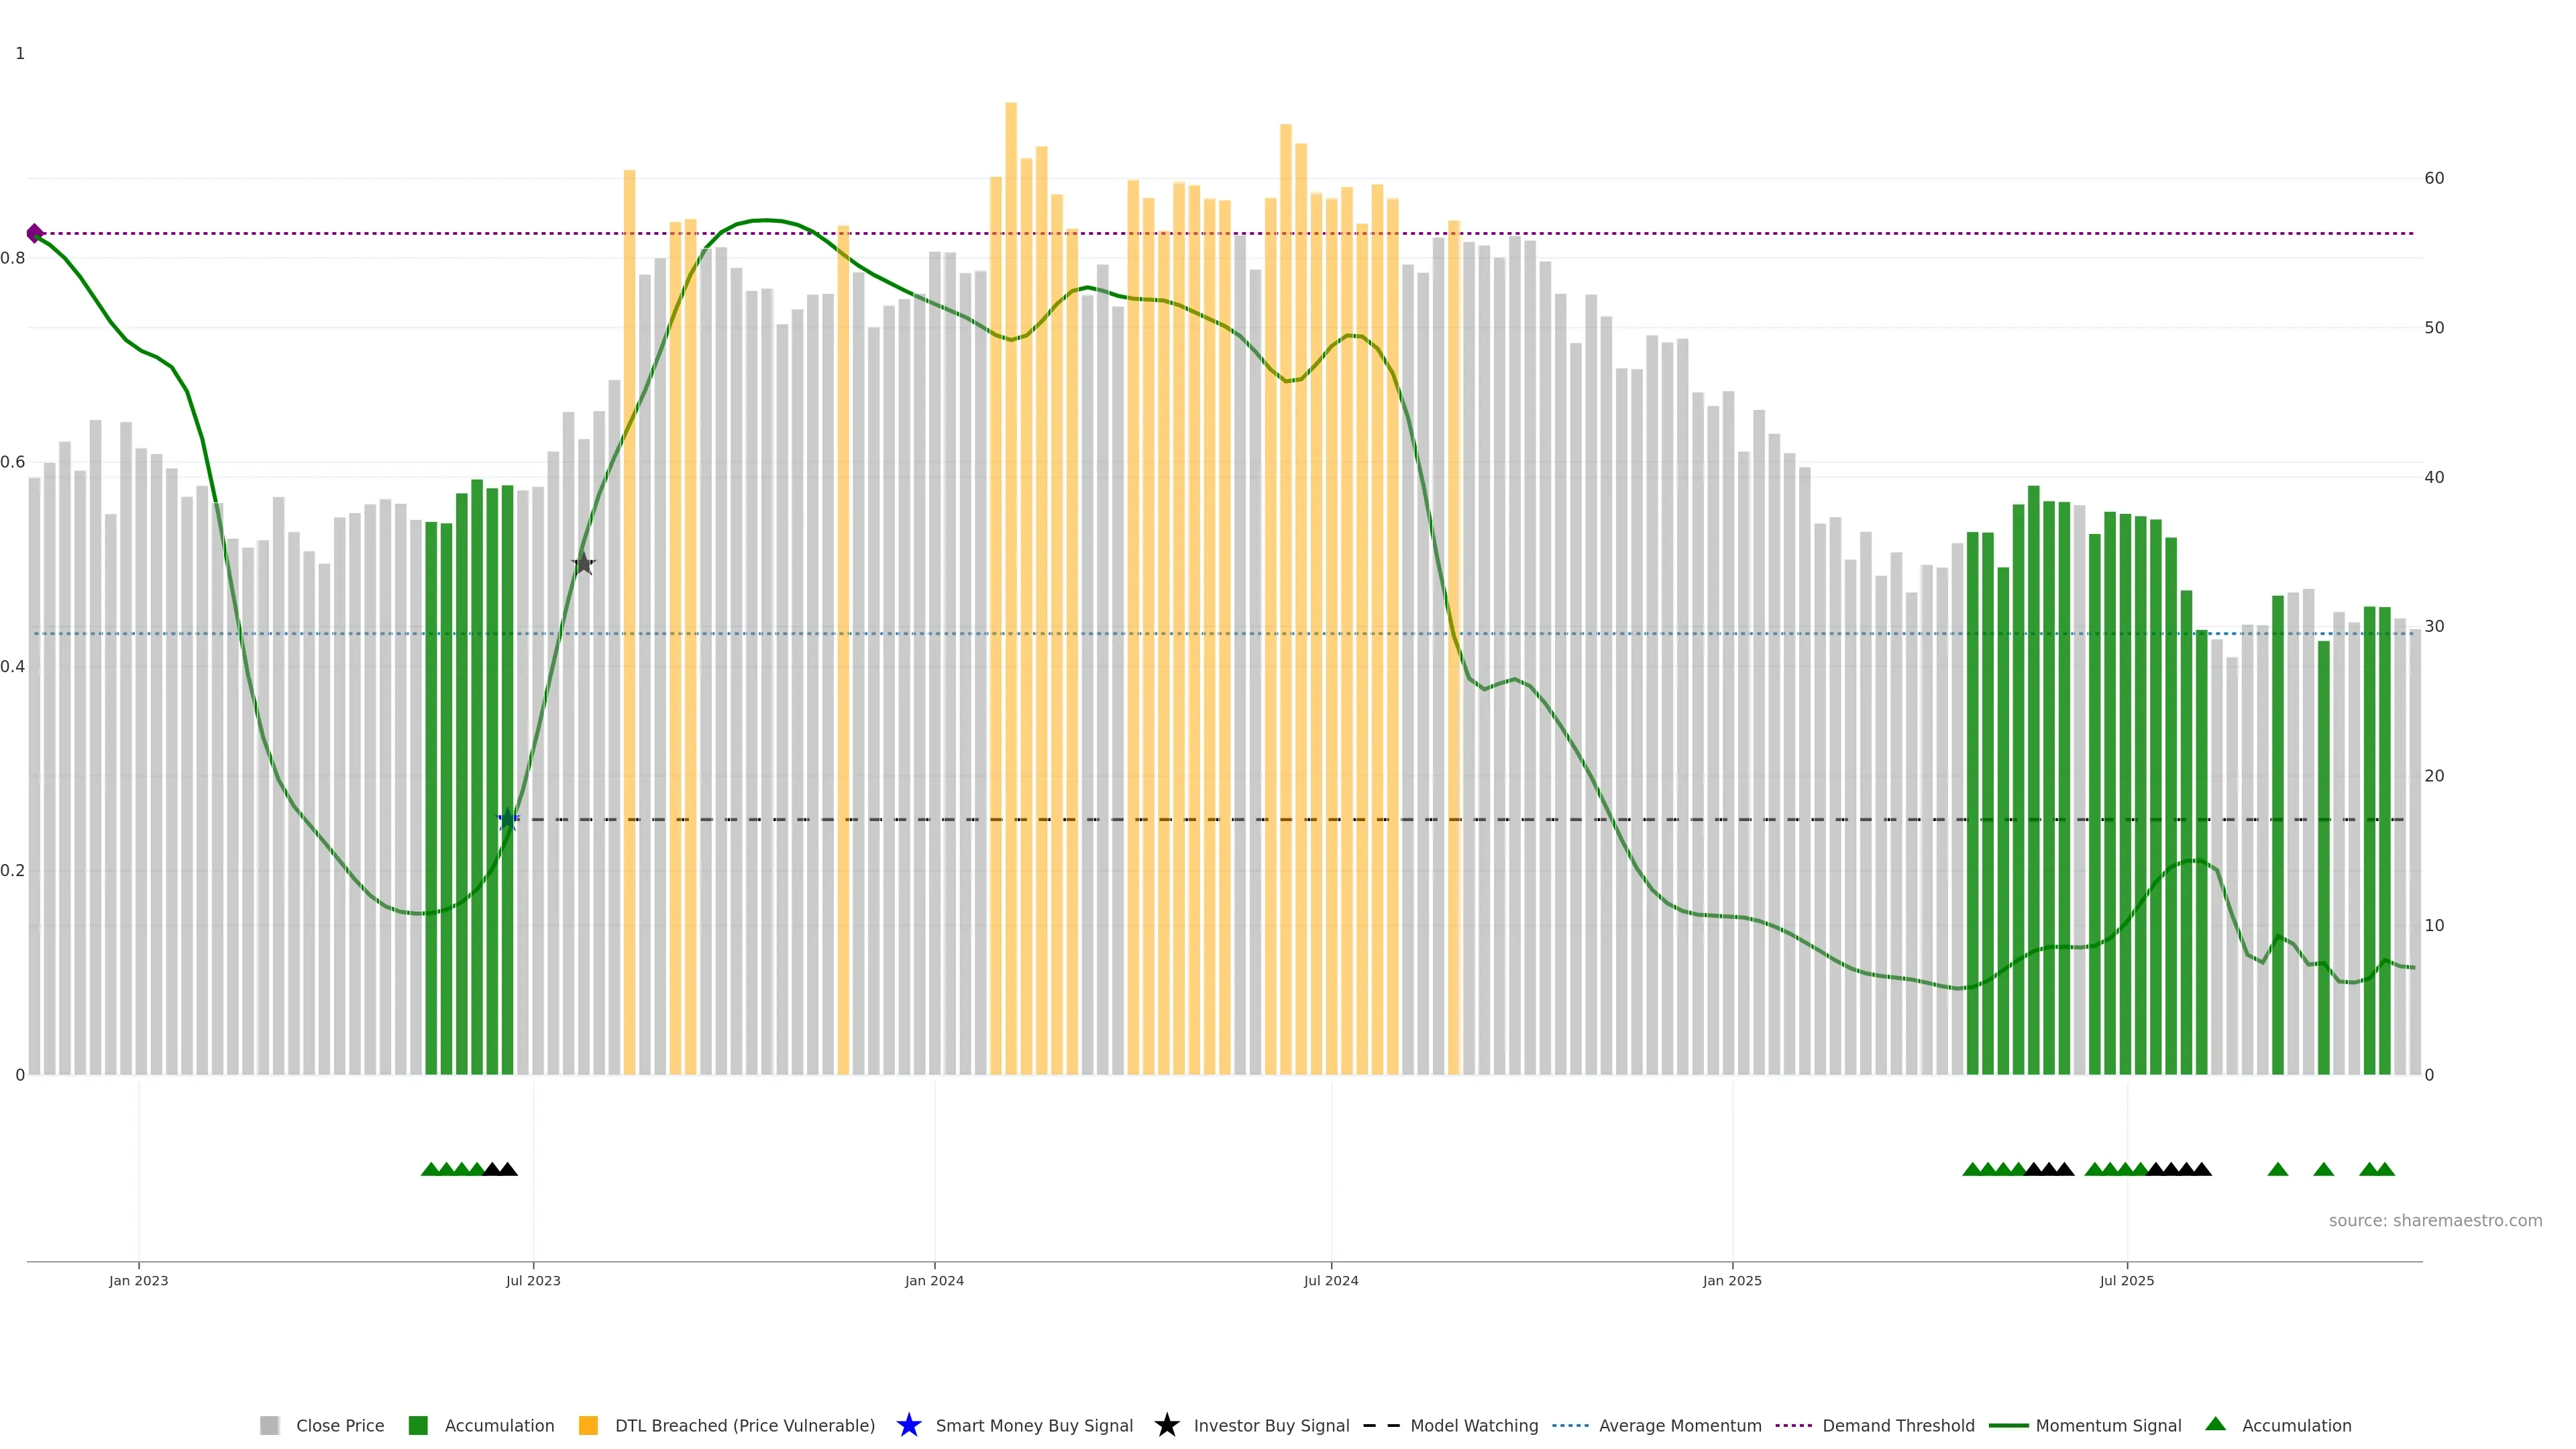Toggle Close Price legend entry
This screenshot has width=2576, height=1449.
[x=339, y=1425]
